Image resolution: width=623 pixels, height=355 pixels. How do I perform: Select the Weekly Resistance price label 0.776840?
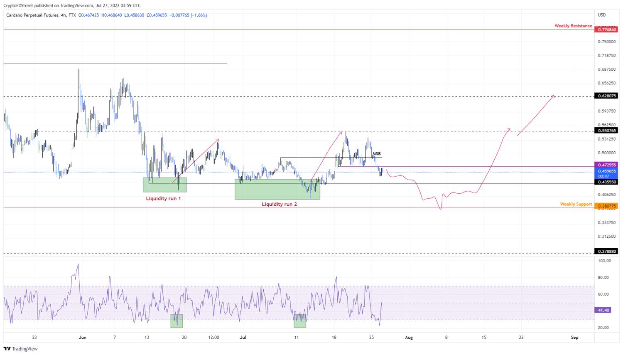tap(606, 30)
